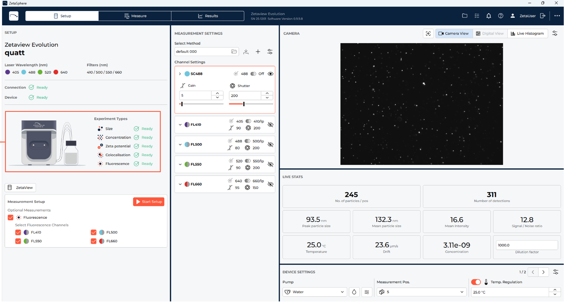Click the log out icon
This screenshot has width=564, height=302.
tap(542, 16)
